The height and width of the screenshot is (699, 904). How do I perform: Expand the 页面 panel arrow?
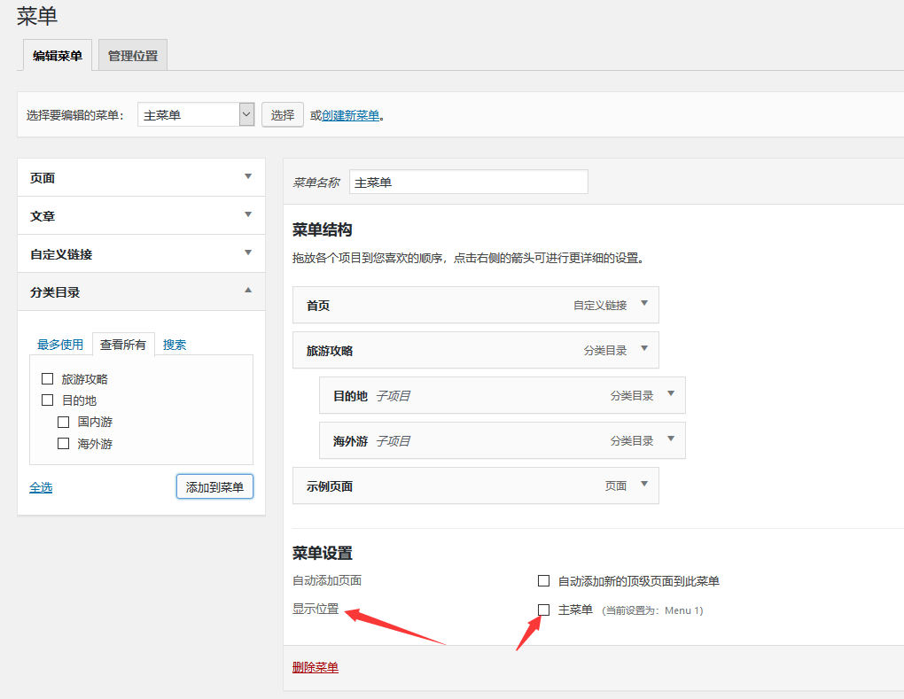click(x=248, y=177)
